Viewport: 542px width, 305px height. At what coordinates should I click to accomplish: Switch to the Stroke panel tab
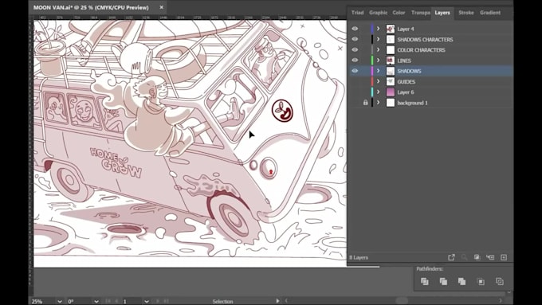pyautogui.click(x=466, y=13)
